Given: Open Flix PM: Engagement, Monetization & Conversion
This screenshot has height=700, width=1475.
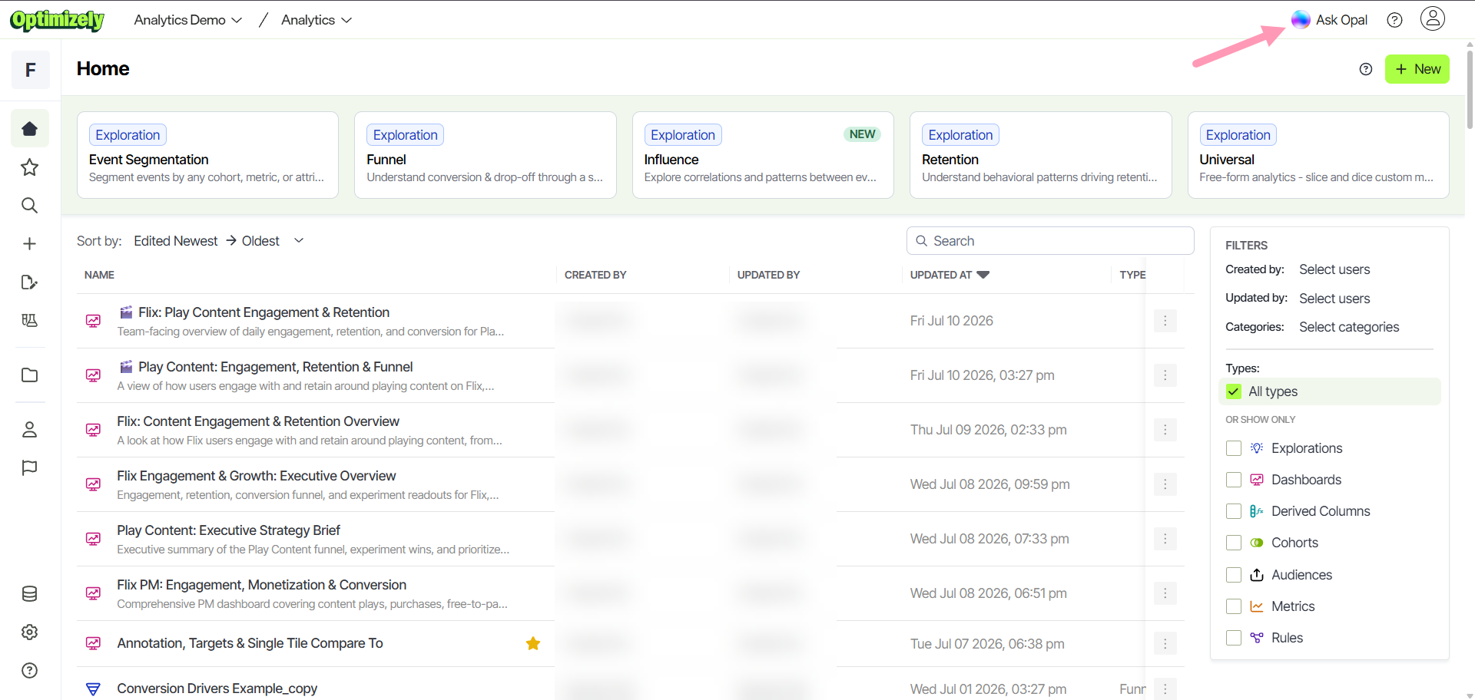Looking at the screenshot, I should 261,585.
